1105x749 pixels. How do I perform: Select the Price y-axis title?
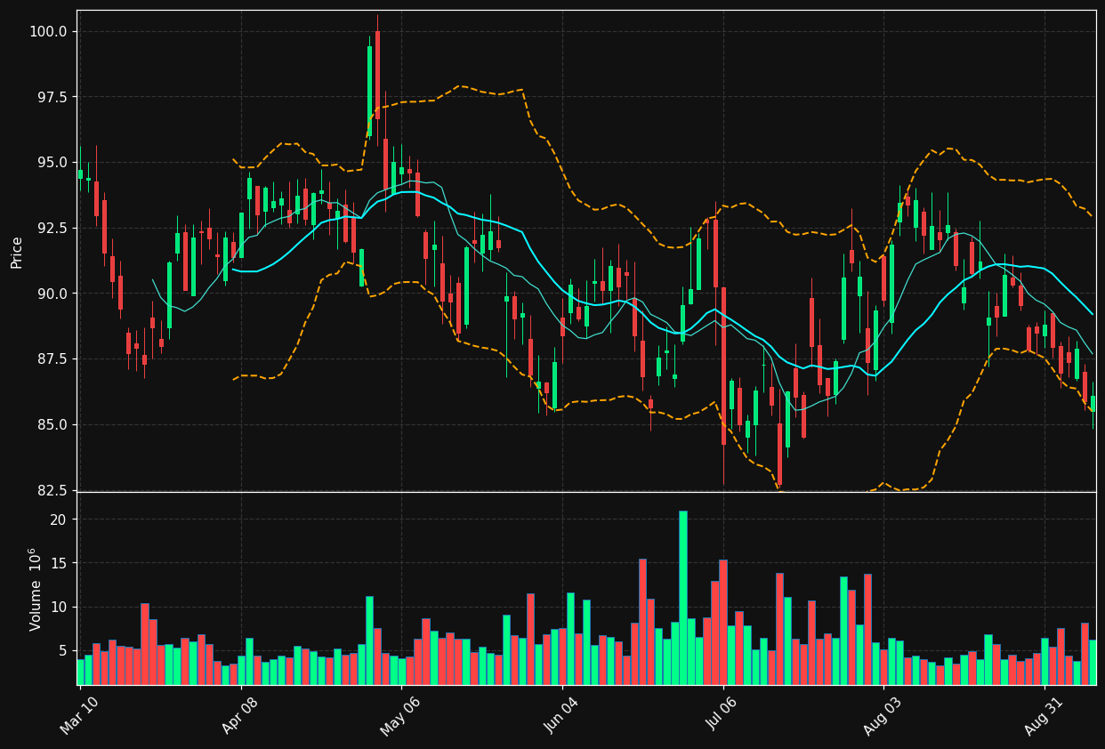(17, 253)
